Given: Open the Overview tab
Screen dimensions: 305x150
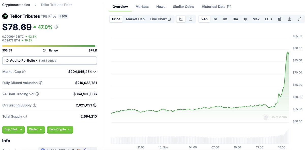Looking at the screenshot, I should pos(120,7).
